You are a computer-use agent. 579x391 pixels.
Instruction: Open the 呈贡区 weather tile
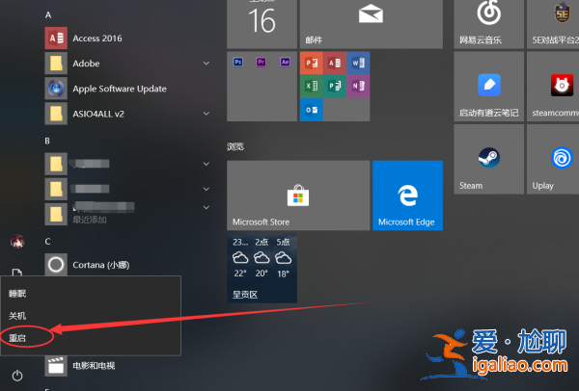pyautogui.click(x=262, y=269)
